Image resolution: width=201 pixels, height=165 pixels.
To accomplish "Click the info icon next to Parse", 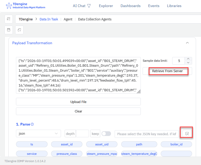I will 32,124.
